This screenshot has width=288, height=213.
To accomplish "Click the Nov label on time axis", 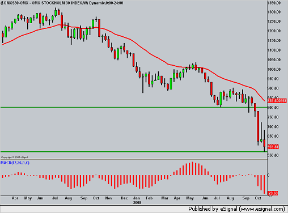I will (x=109, y=198).
